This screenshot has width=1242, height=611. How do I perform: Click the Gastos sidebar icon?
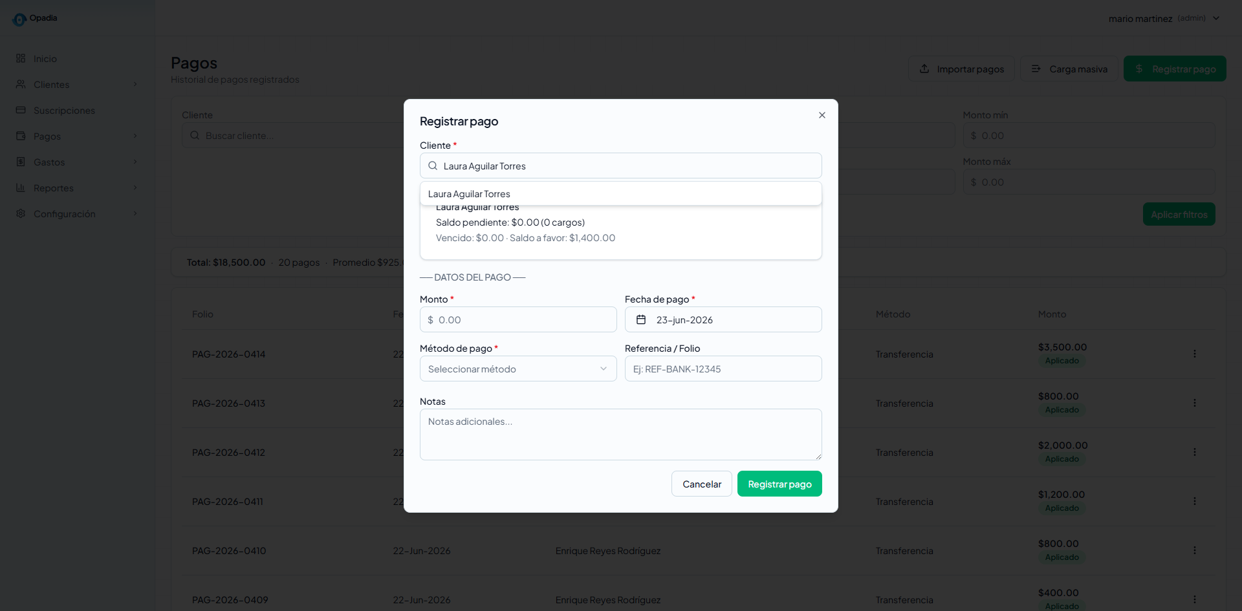click(x=21, y=162)
